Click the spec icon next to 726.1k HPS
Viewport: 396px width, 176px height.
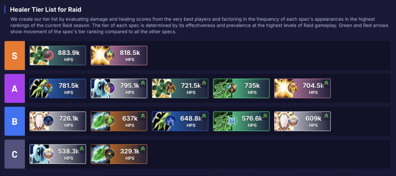tap(48, 121)
